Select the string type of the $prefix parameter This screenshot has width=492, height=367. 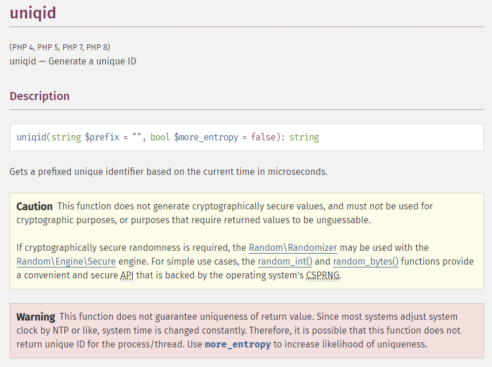pos(65,137)
